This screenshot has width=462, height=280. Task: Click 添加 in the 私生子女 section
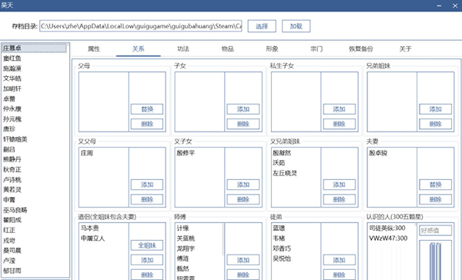pyautogui.click(x=339, y=109)
